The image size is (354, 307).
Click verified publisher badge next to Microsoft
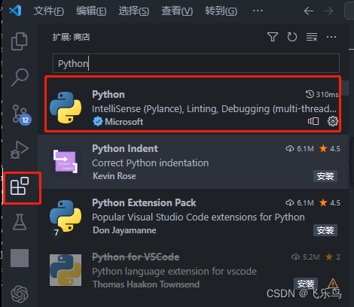coord(98,122)
